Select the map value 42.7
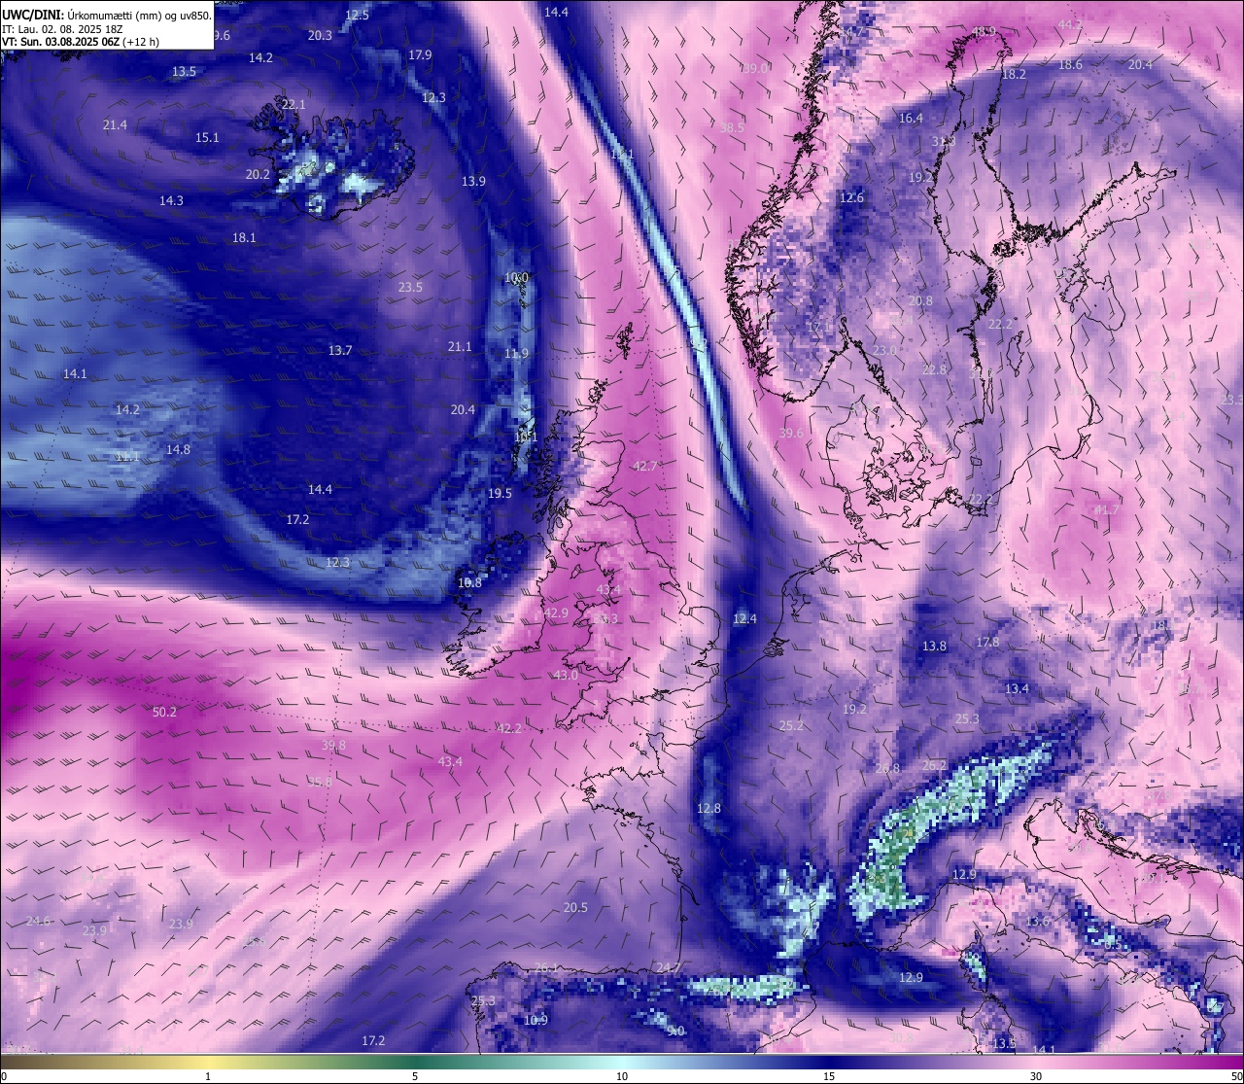This screenshot has width=1244, height=1084. tap(644, 466)
